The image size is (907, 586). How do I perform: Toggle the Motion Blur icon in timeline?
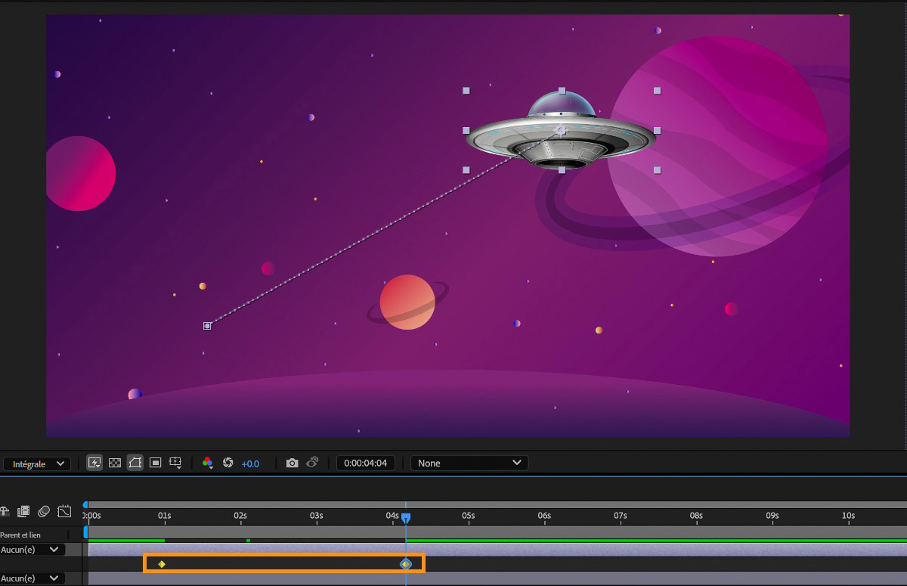click(x=44, y=512)
